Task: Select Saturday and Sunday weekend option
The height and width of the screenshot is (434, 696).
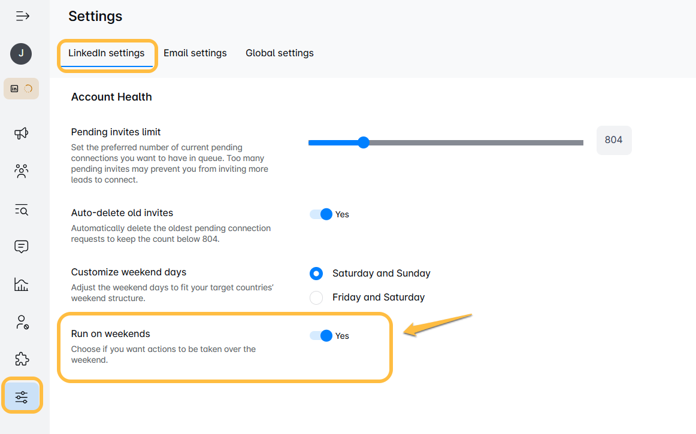Action: tap(316, 274)
